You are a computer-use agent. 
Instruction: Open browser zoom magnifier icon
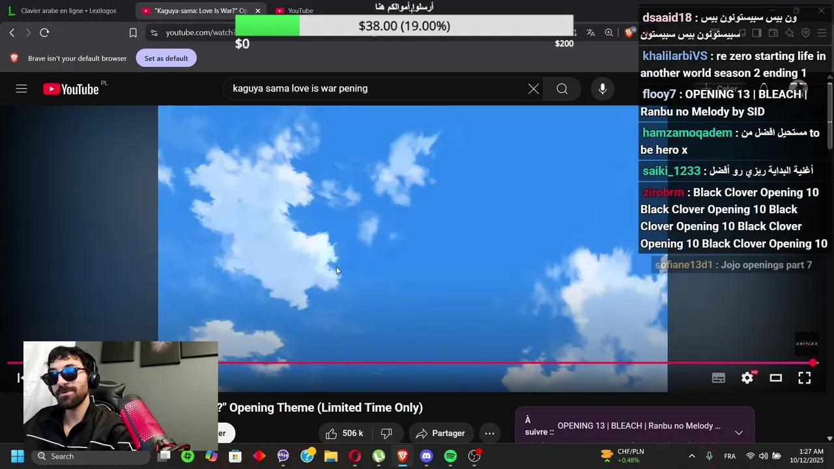click(x=609, y=33)
